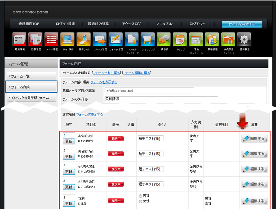
Task: Click 編集する for the 性別 row
Action: tap(254, 201)
